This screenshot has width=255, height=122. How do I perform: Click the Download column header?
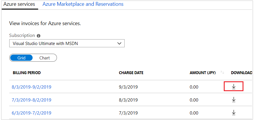tap(241, 73)
